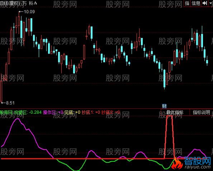213x171 pixels.
Task: Click the 8.51 low price label
Action: point(10,103)
